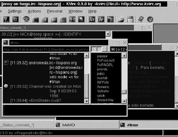Click the floppy disk save icon

pos(130,19)
